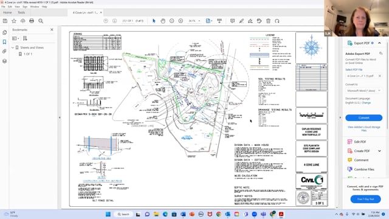Collapse the Sheets and Views bookmark
The width and height of the screenshot is (389, 219).
(x=13, y=47)
